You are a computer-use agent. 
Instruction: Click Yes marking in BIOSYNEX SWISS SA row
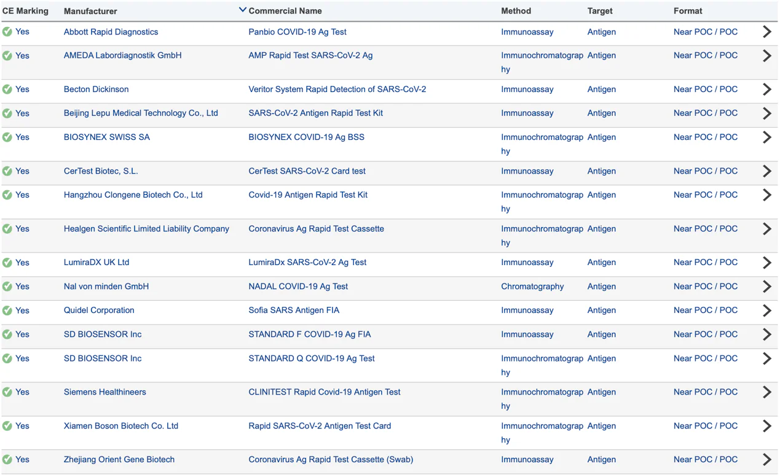[x=22, y=137]
